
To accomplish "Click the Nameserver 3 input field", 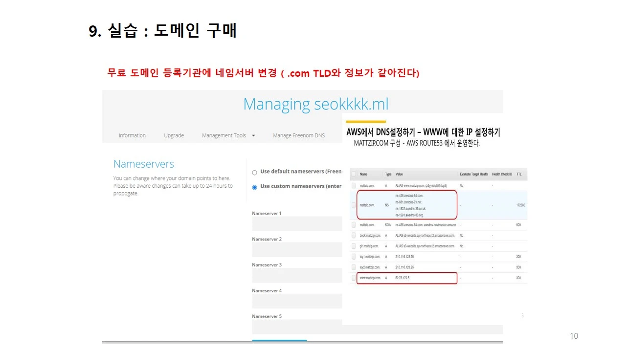I will 296,275.
